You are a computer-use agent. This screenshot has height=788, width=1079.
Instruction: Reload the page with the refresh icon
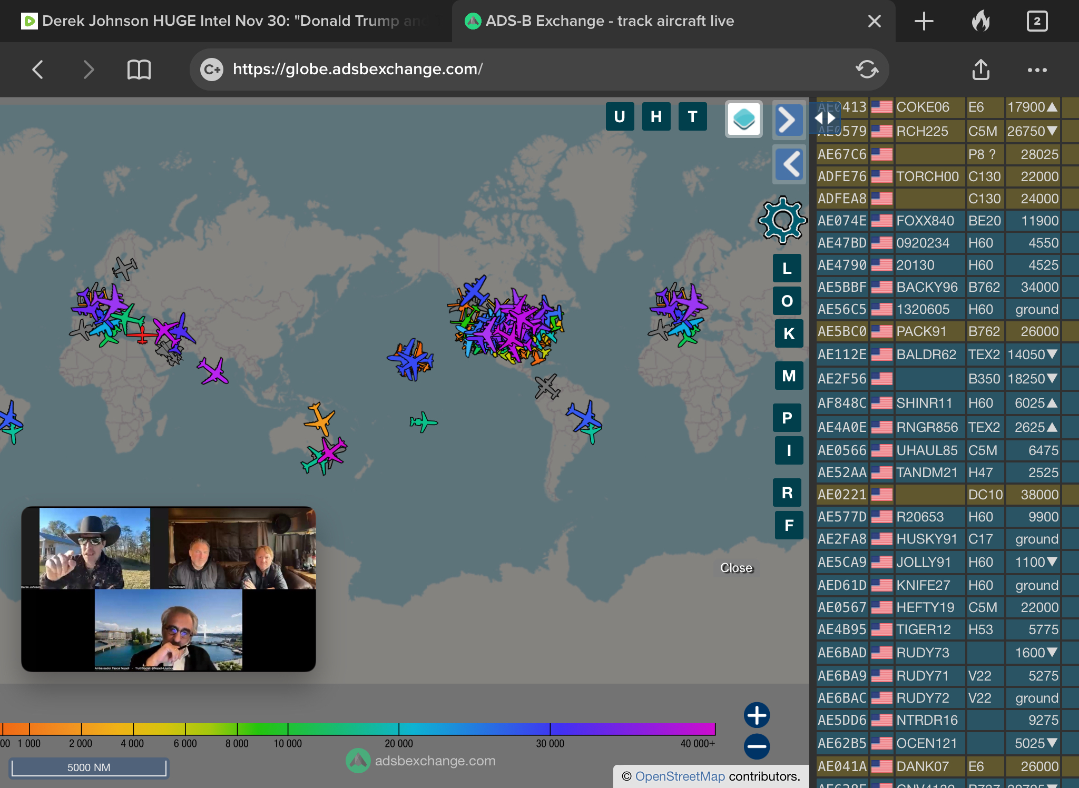click(x=867, y=70)
